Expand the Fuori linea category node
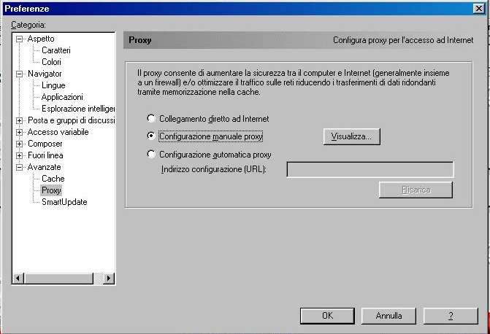The height and width of the screenshot is (334, 490). (x=20, y=155)
